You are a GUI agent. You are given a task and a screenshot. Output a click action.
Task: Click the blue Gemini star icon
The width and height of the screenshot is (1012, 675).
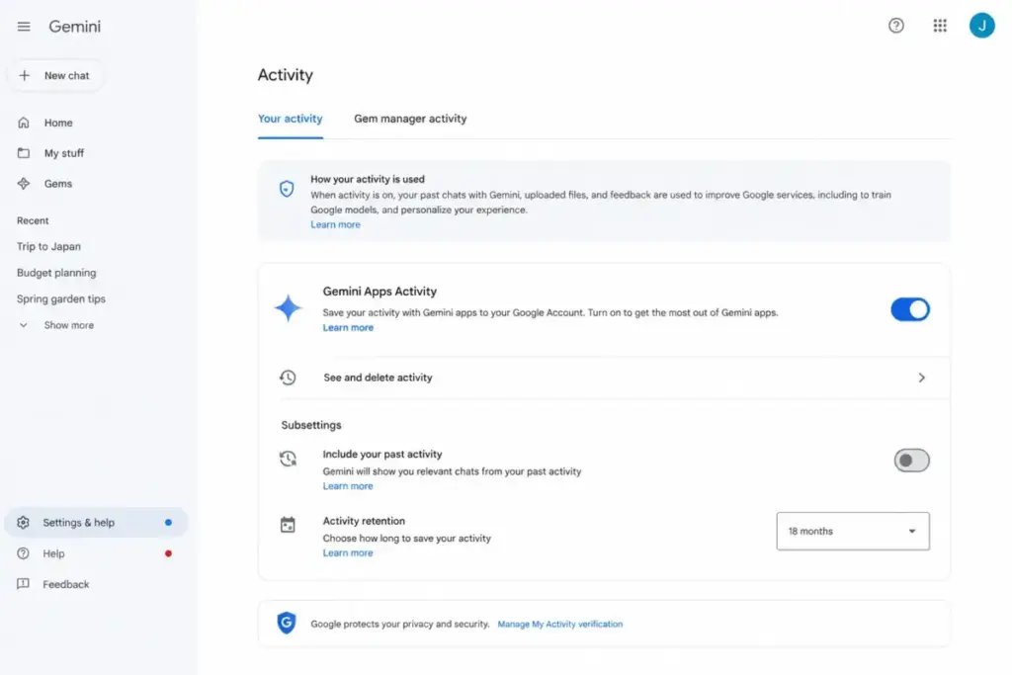(288, 308)
